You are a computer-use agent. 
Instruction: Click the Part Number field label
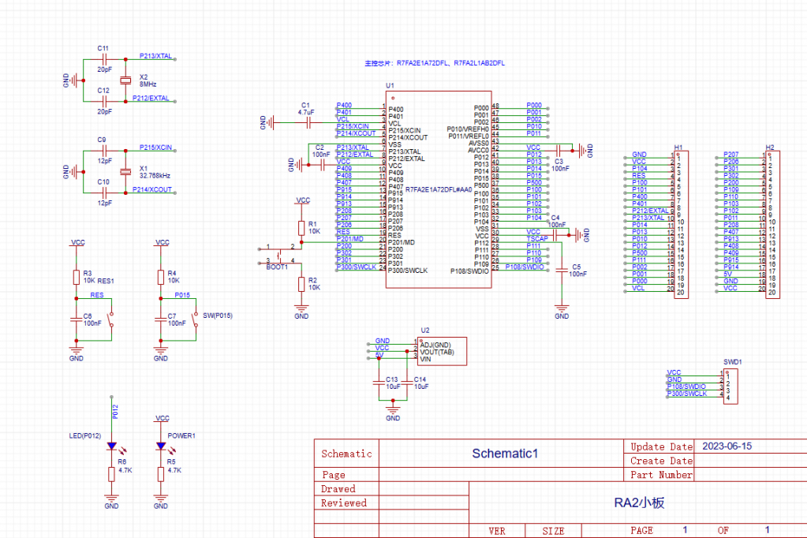click(x=661, y=475)
